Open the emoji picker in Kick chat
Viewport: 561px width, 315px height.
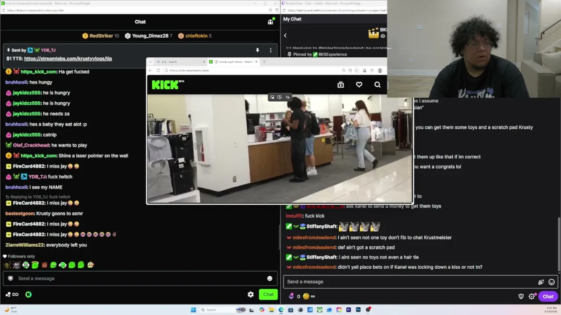click(x=270, y=279)
